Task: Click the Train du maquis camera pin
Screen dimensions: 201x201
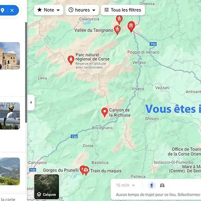Action: (x=86, y=171)
